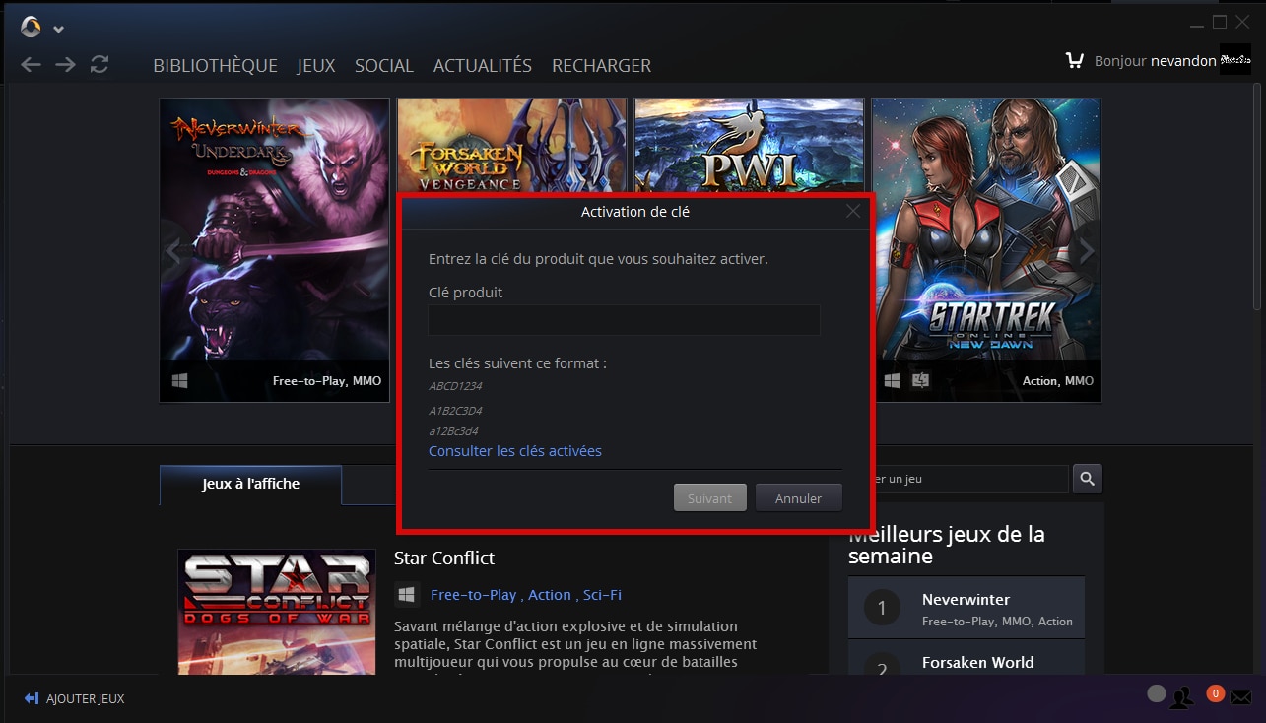Filter by Sci-Fi tag on Star Conflict
The image size is (1266, 723).
602,595
